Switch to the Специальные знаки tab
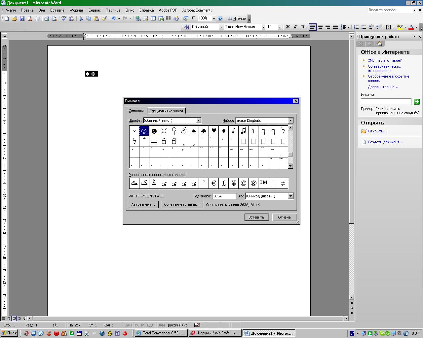Viewport: 423px width, 338px height. [x=166, y=111]
